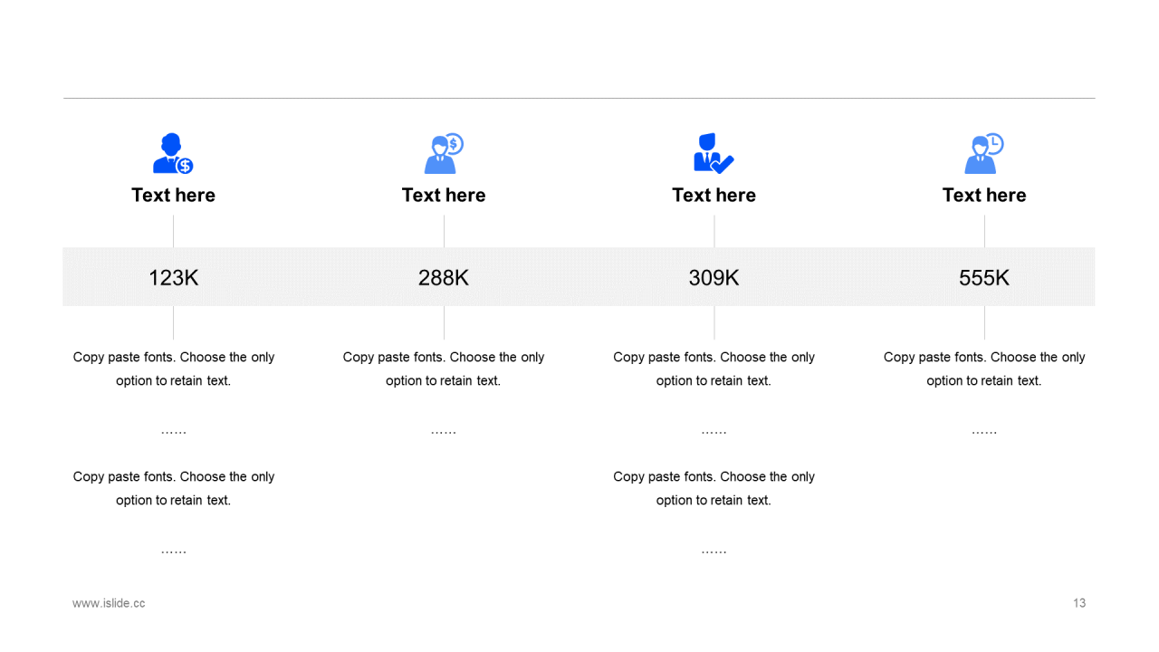Click the 288K figure in gray band
This screenshot has height=652, width=1159.
click(x=444, y=278)
